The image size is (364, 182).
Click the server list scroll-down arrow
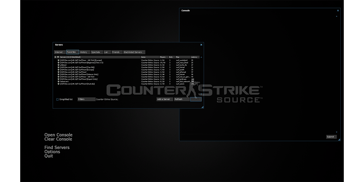(201, 94)
